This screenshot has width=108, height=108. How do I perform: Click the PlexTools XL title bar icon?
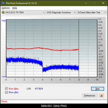click(3, 3)
